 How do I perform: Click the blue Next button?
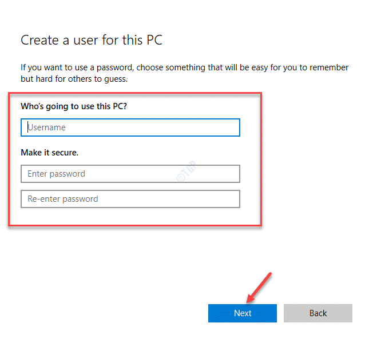point(243,313)
